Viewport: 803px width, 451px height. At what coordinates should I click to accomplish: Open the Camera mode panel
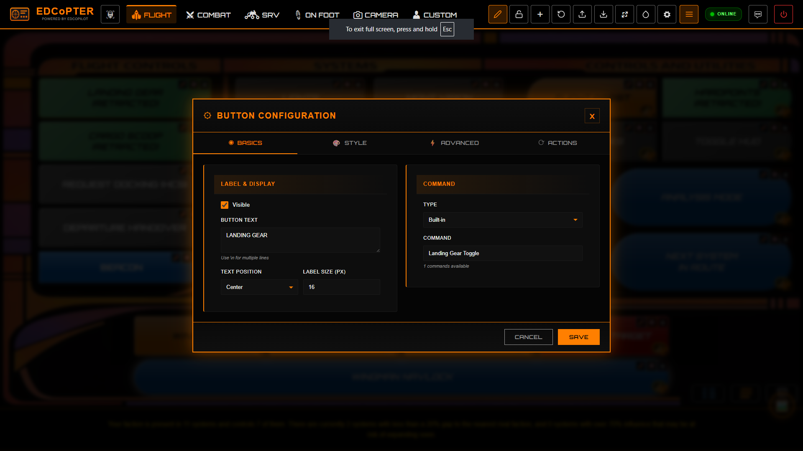(x=375, y=14)
